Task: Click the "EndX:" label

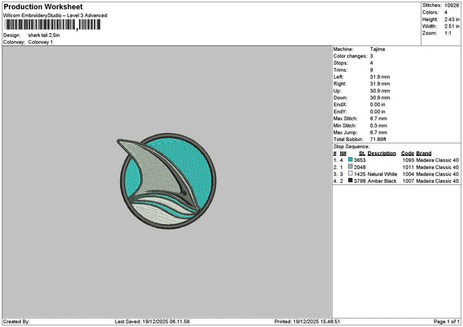Action: tap(340, 105)
